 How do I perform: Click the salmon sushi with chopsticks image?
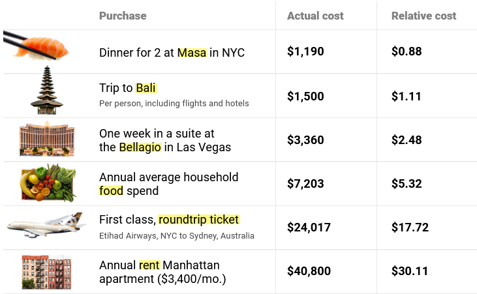(x=36, y=46)
